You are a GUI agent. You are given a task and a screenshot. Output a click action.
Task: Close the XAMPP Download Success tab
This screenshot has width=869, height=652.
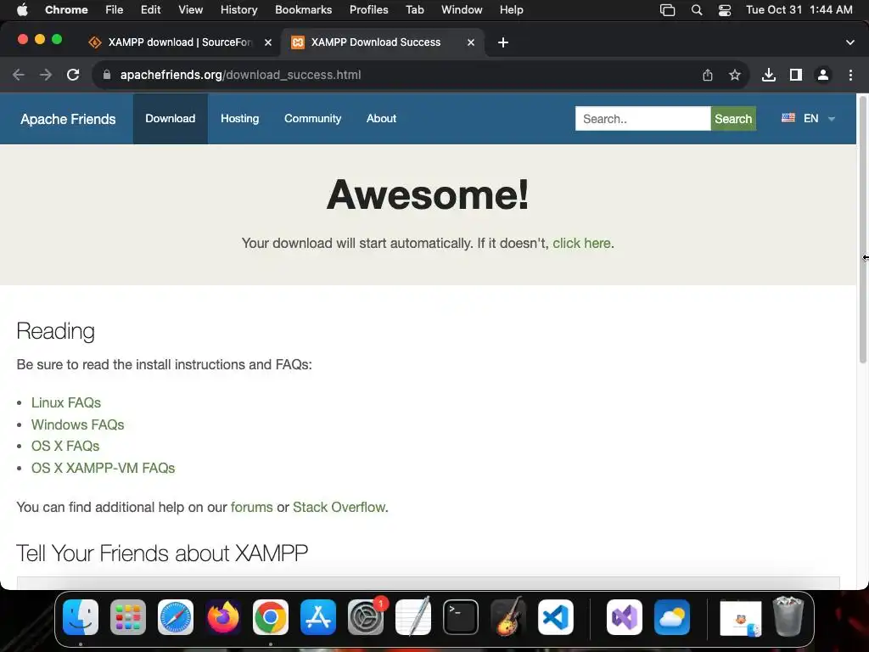[471, 42]
